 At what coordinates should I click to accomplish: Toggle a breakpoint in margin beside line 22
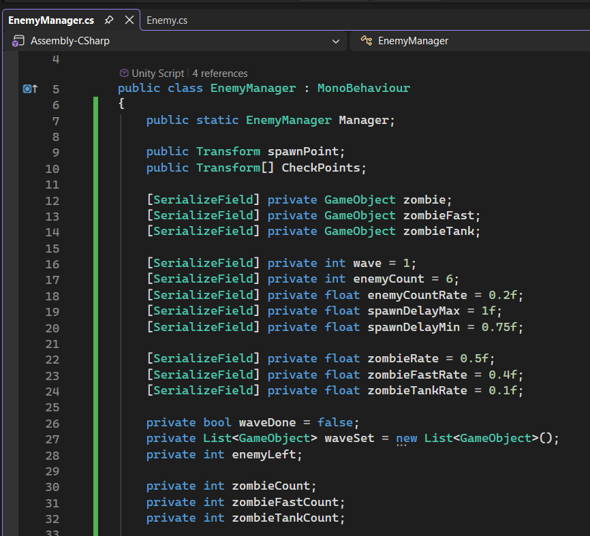tap(10, 358)
